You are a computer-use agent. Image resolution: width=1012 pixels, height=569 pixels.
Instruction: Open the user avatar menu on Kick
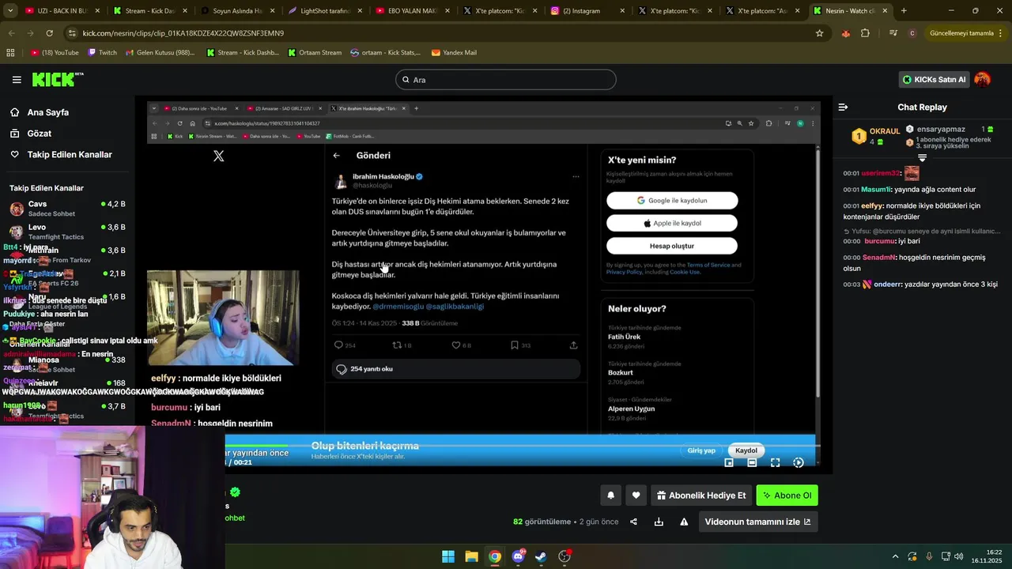(x=982, y=79)
